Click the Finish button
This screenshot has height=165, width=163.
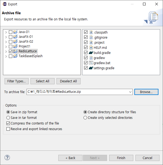[121, 158]
